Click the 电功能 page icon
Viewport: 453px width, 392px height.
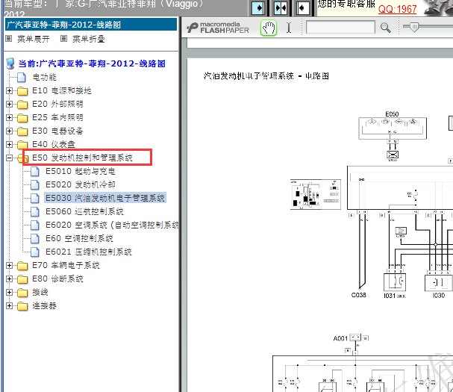(x=22, y=78)
